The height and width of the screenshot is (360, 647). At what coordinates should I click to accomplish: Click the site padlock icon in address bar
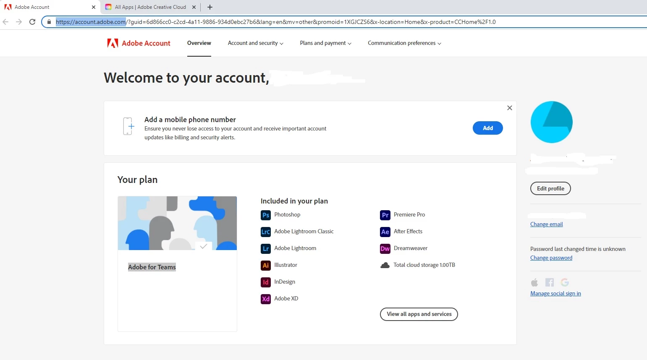click(x=49, y=22)
